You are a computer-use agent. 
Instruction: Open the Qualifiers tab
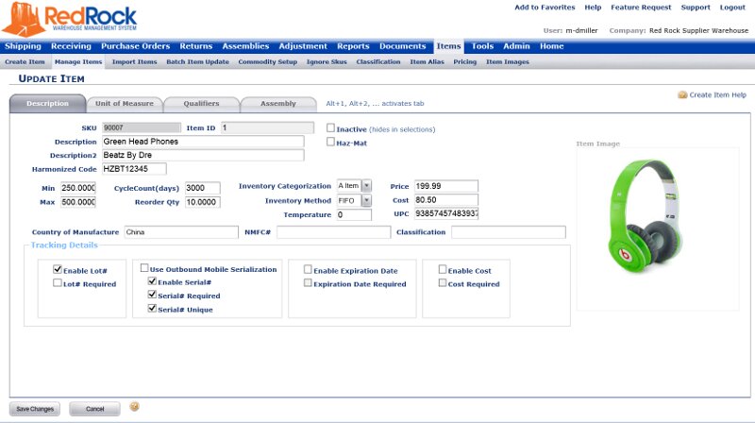click(x=201, y=103)
